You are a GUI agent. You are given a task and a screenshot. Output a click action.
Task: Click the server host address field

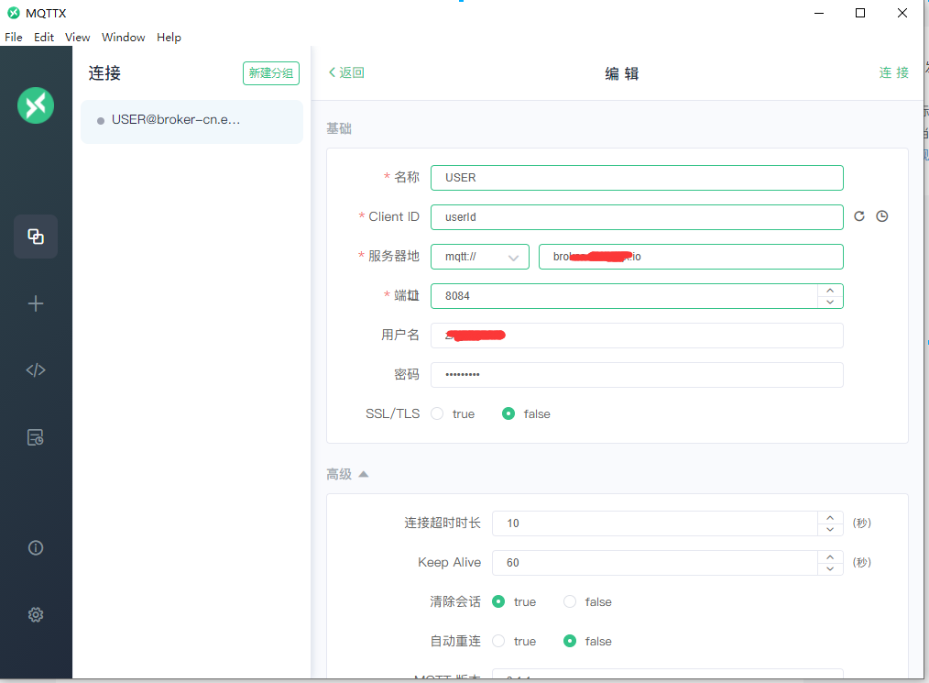(x=691, y=257)
